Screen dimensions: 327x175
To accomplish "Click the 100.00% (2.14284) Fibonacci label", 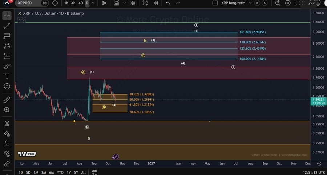I will point(253,59).
